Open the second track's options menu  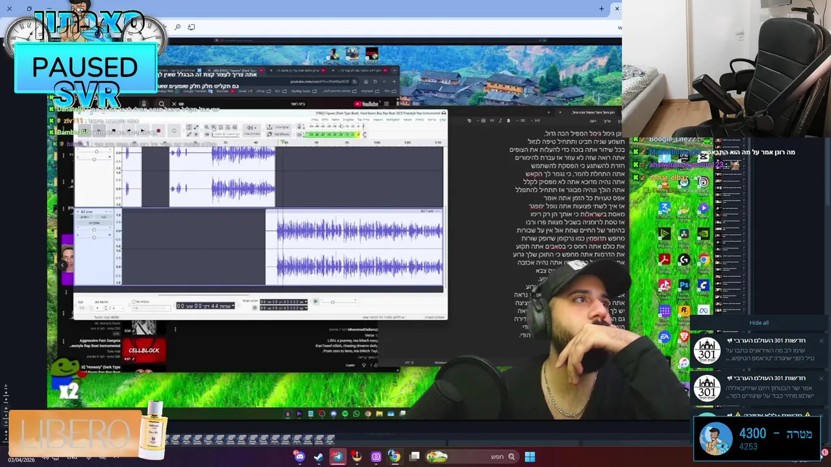[x=110, y=211]
